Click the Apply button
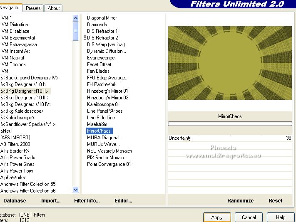The width and height of the screenshot is (296, 222). tap(217, 217)
